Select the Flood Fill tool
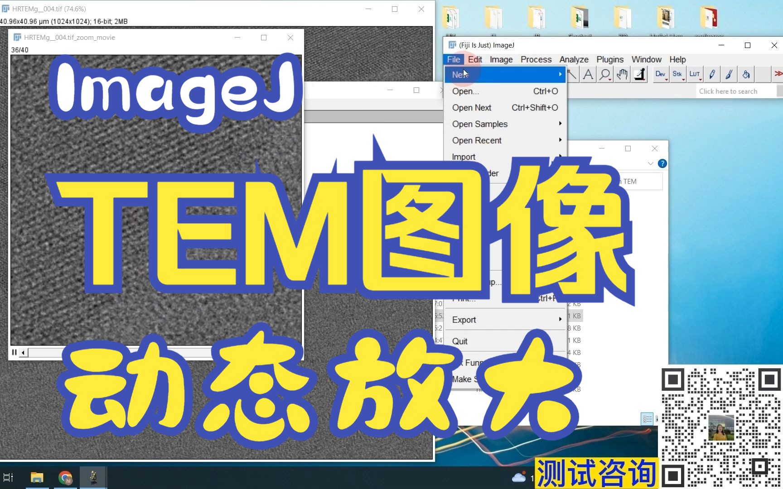Viewport: 783px width, 489px height. click(x=746, y=75)
